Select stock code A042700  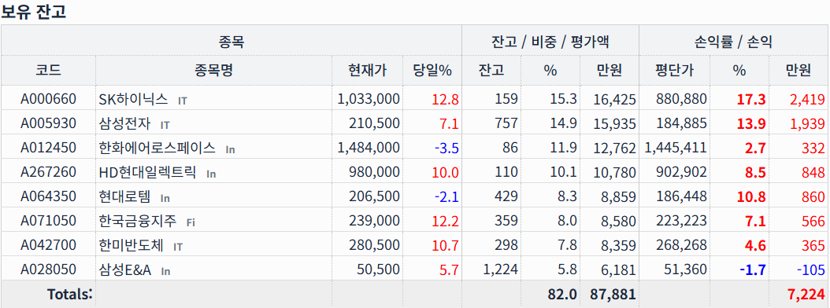tap(48, 245)
